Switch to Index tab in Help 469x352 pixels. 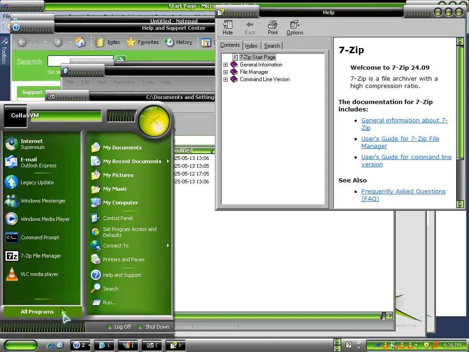(251, 45)
